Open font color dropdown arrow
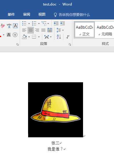The width and height of the screenshot is (114, 157). click(3, 35)
